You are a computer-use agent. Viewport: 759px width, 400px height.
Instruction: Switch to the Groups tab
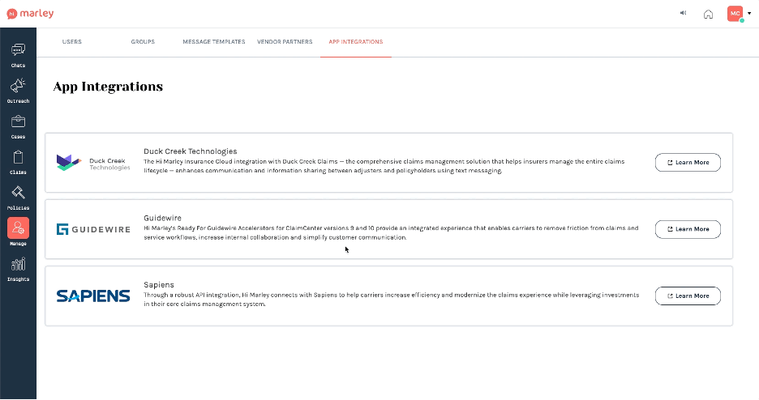click(143, 42)
